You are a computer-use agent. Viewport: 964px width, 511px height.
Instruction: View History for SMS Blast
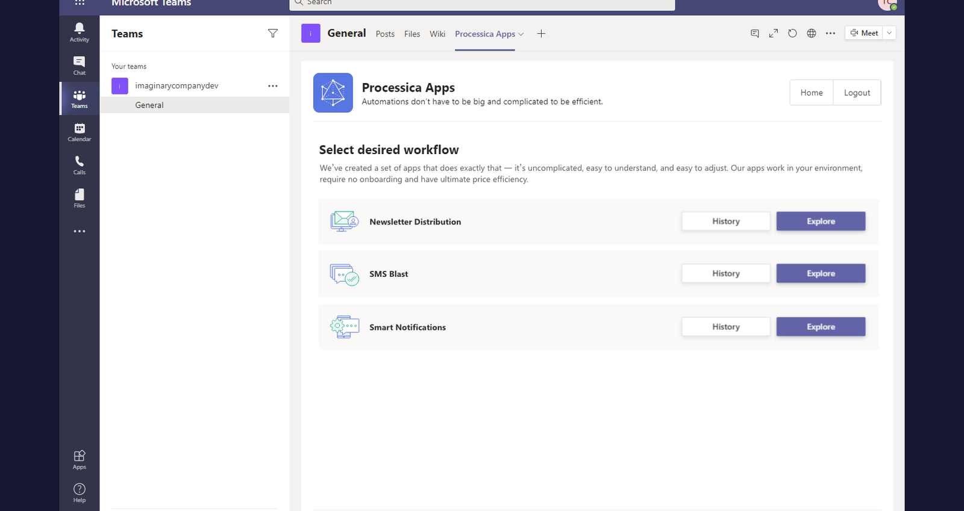(726, 274)
